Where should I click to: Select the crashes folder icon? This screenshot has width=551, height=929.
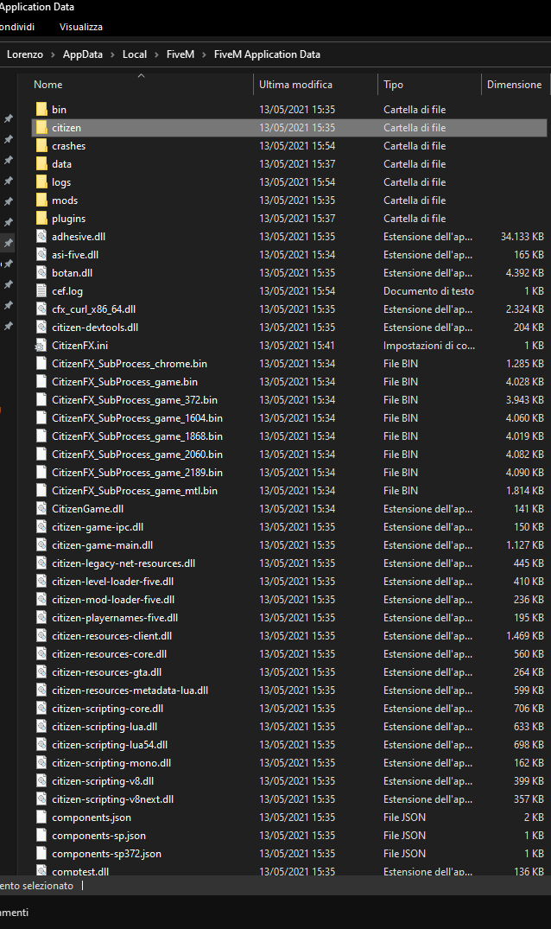[x=41, y=146]
